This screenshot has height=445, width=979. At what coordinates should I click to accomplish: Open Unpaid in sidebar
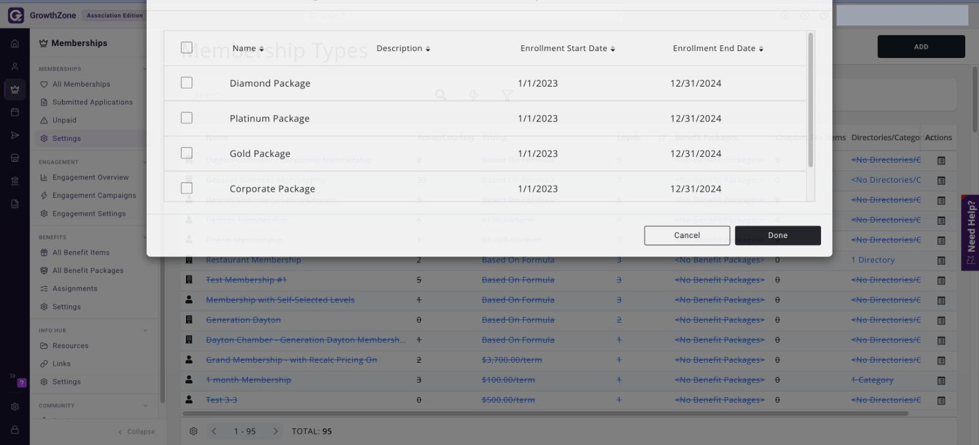(64, 120)
